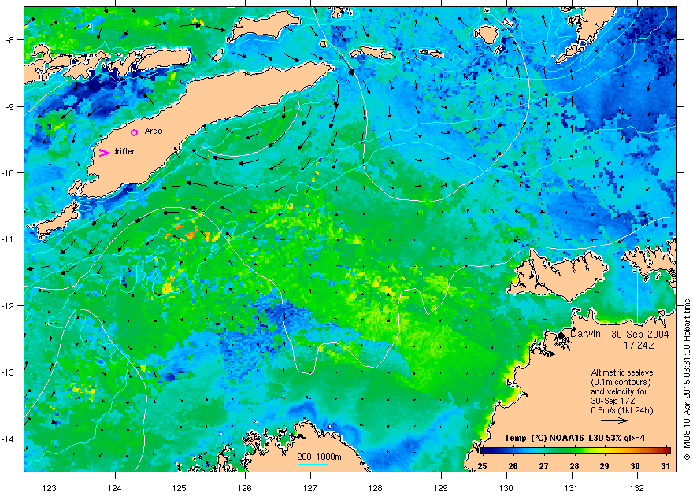
Task: Click latitude axis label '-11'
Action: (8, 239)
